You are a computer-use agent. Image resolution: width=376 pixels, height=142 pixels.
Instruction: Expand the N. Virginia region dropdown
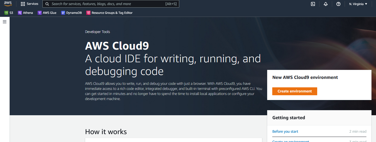click(358, 4)
